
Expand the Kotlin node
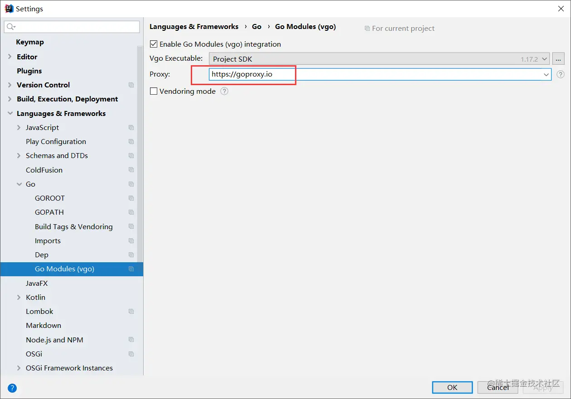pos(19,298)
